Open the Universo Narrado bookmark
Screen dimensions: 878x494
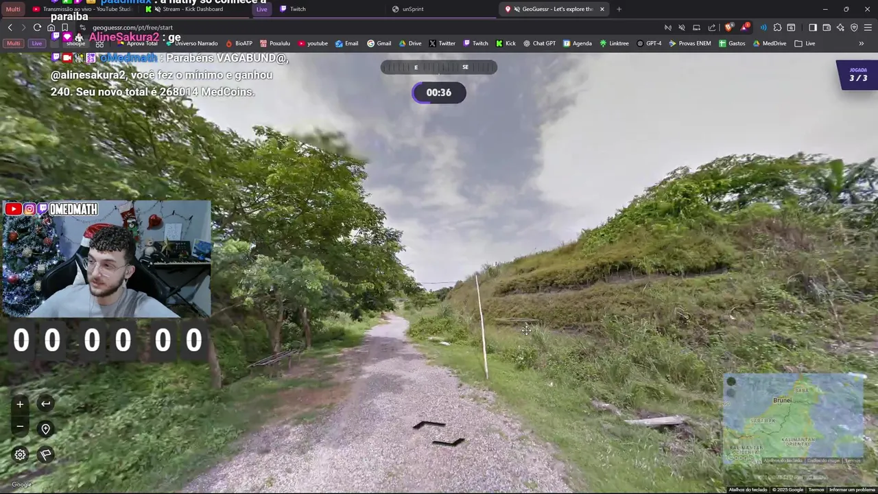click(191, 43)
